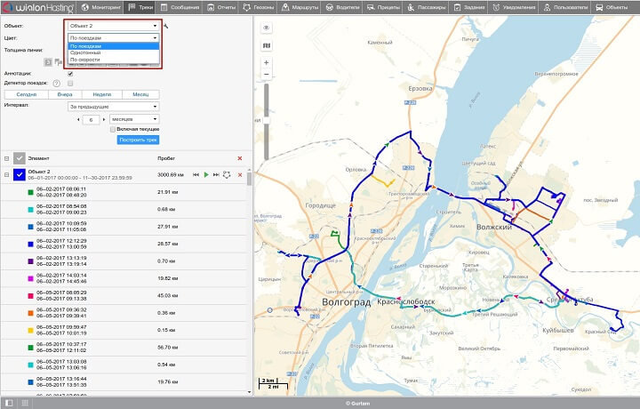Image resolution: width=640 pixels, height=409 pixels.
Task: Click the eye visibility icon on map
Action: (x=267, y=28)
